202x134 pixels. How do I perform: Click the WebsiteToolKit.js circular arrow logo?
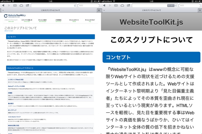pos(6,16)
